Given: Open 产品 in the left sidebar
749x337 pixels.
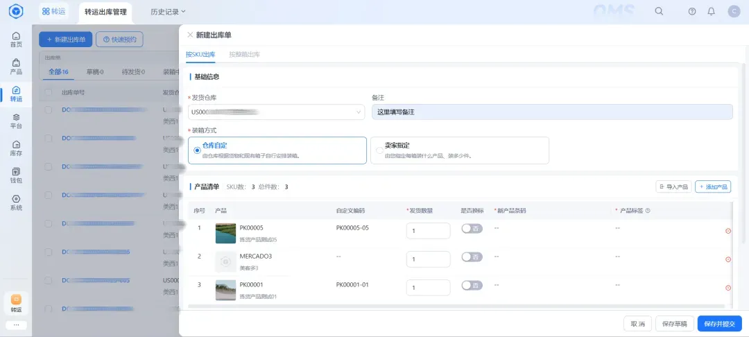Looking at the screenshot, I should click(16, 67).
